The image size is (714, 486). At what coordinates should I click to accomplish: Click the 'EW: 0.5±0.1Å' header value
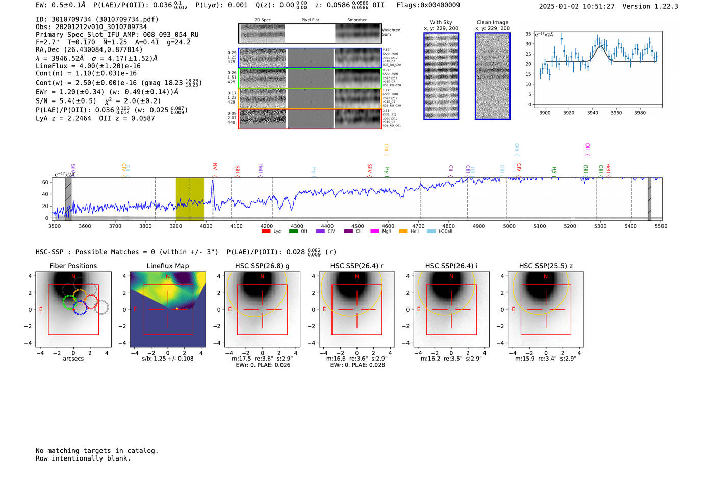(60, 5)
